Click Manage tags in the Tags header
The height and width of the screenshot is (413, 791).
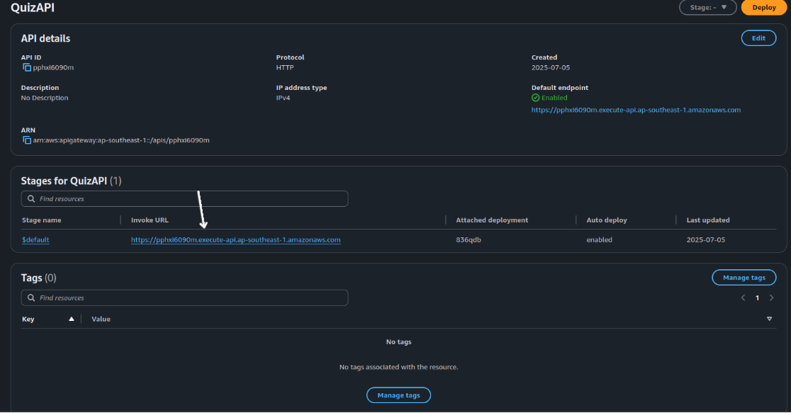(744, 278)
